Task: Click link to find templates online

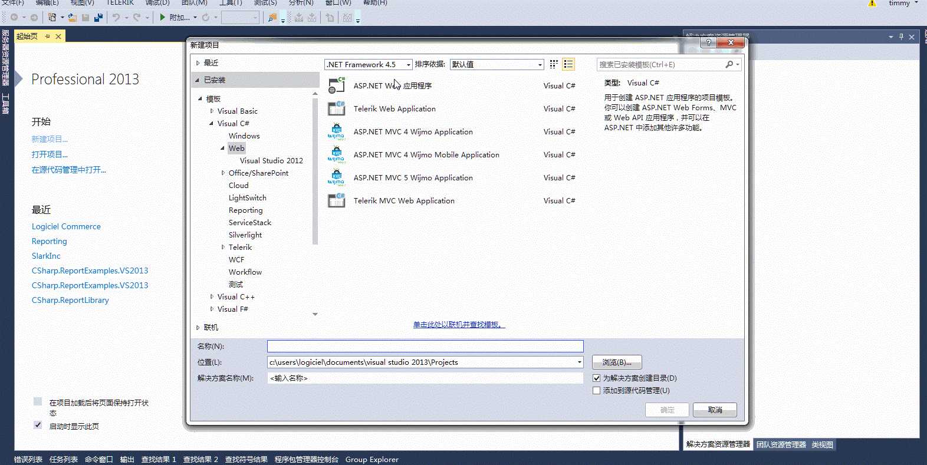Action: point(459,324)
